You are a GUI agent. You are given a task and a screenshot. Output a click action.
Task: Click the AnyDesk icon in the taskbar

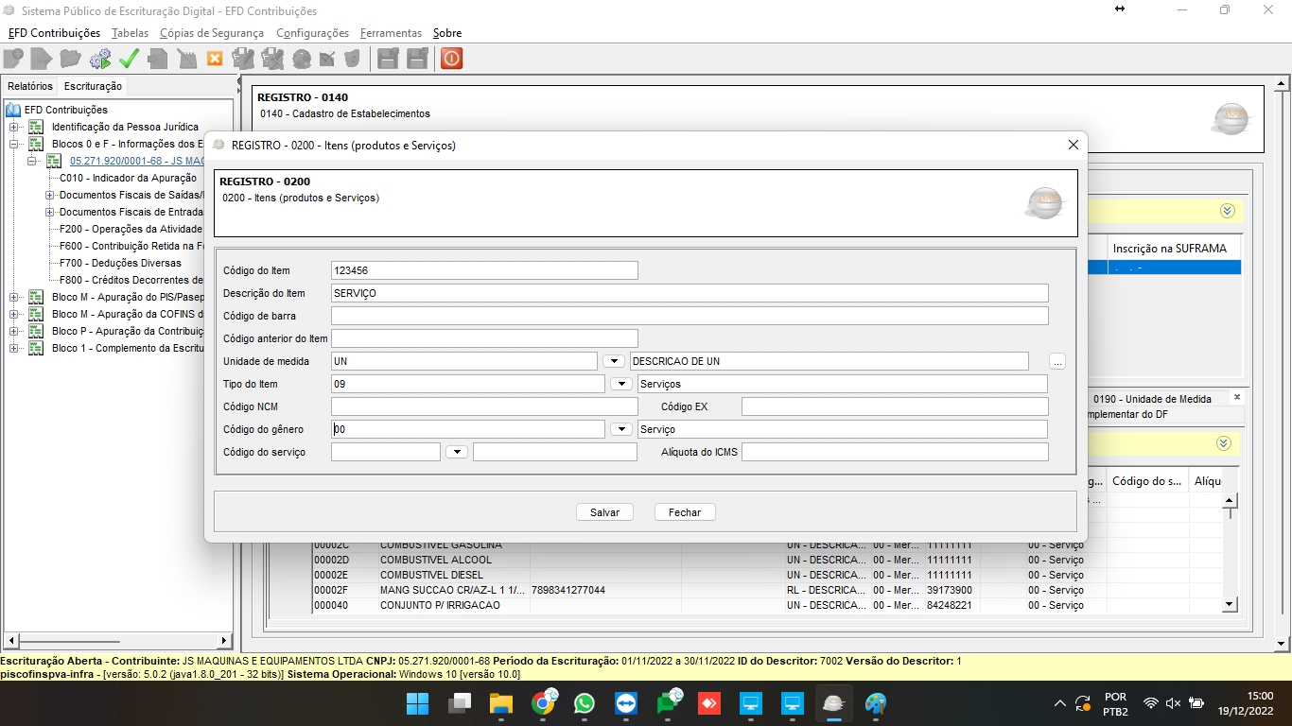point(709,704)
